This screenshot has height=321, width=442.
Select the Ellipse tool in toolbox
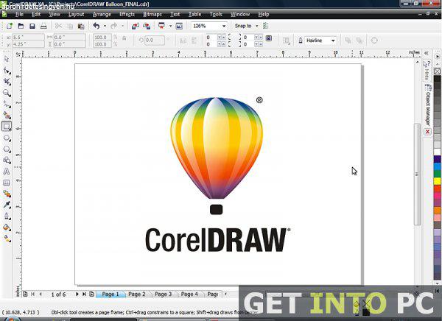(7, 138)
